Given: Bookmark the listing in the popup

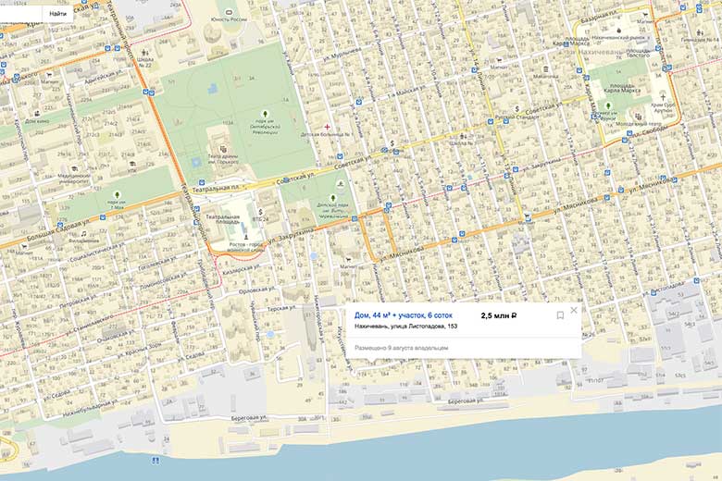Looking at the screenshot, I should pyautogui.click(x=560, y=315).
